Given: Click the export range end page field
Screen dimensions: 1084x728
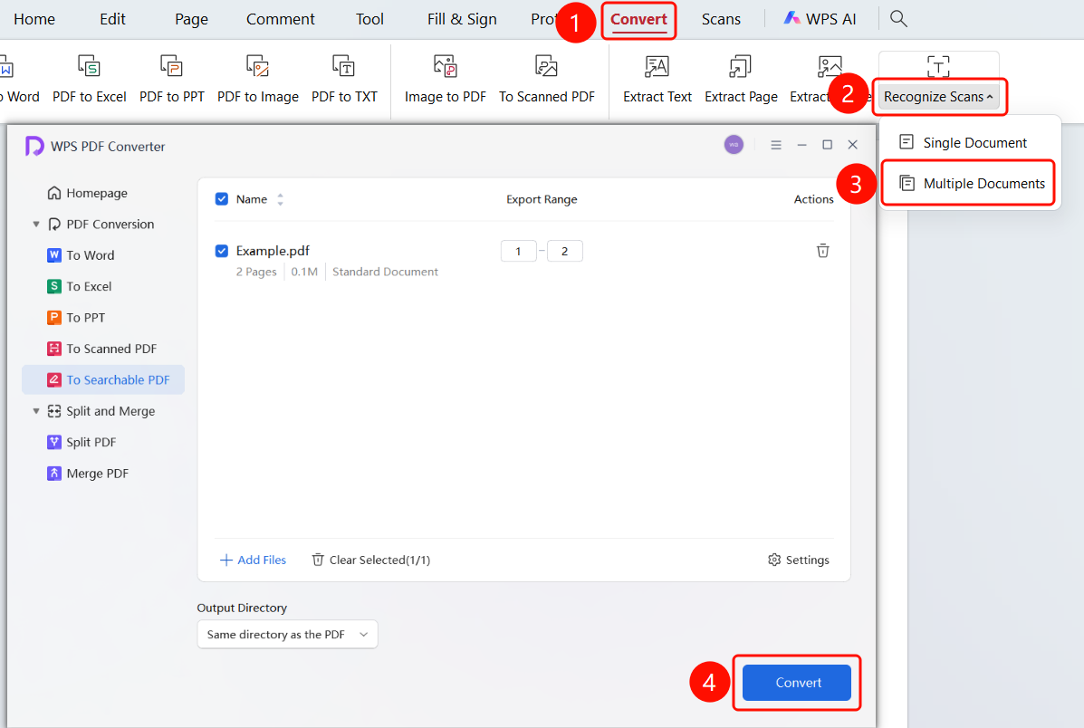Looking at the screenshot, I should pos(565,251).
